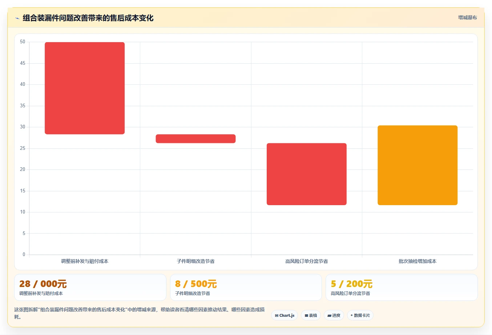492x335 pixels.
Task: Click the 进度 tag chip
Action: point(334,315)
